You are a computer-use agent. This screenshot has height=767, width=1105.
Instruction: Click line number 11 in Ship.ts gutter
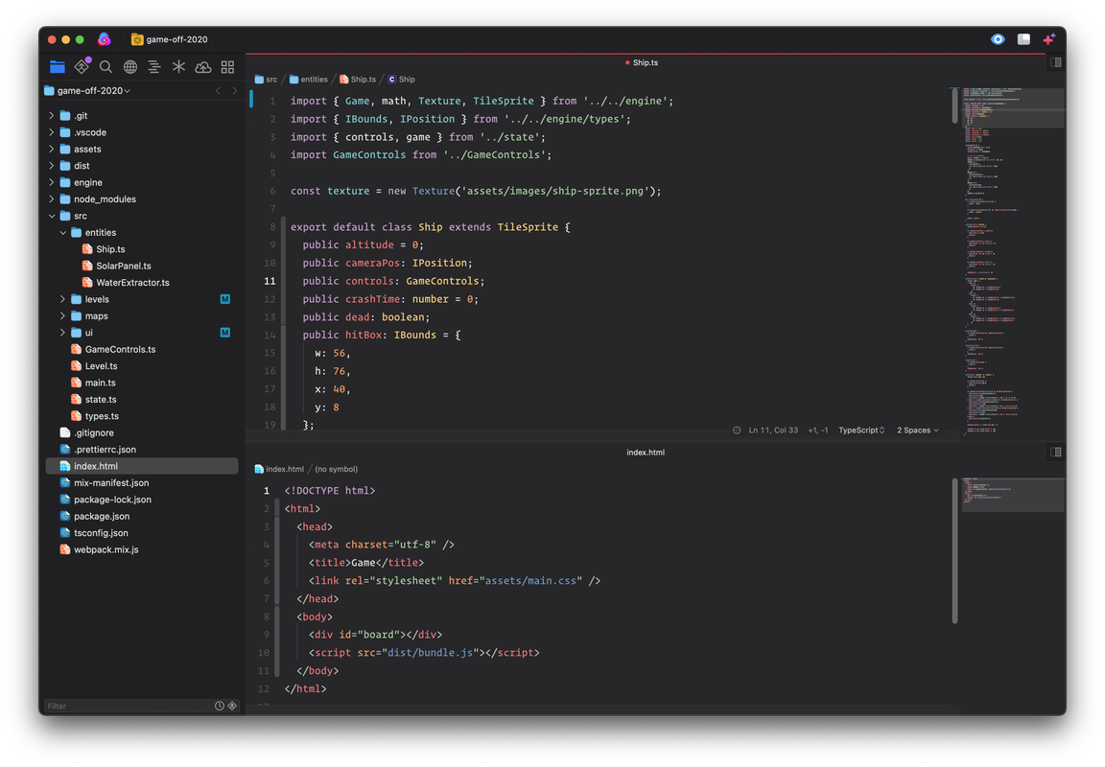pos(270,281)
